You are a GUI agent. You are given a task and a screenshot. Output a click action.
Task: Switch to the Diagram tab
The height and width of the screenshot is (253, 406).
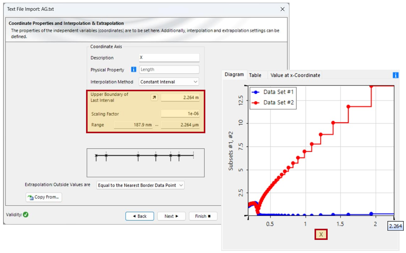pyautogui.click(x=234, y=75)
